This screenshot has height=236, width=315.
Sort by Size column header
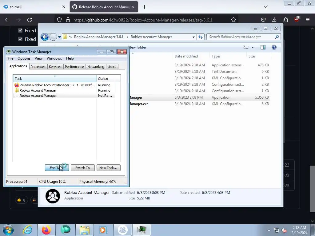tap(259, 56)
